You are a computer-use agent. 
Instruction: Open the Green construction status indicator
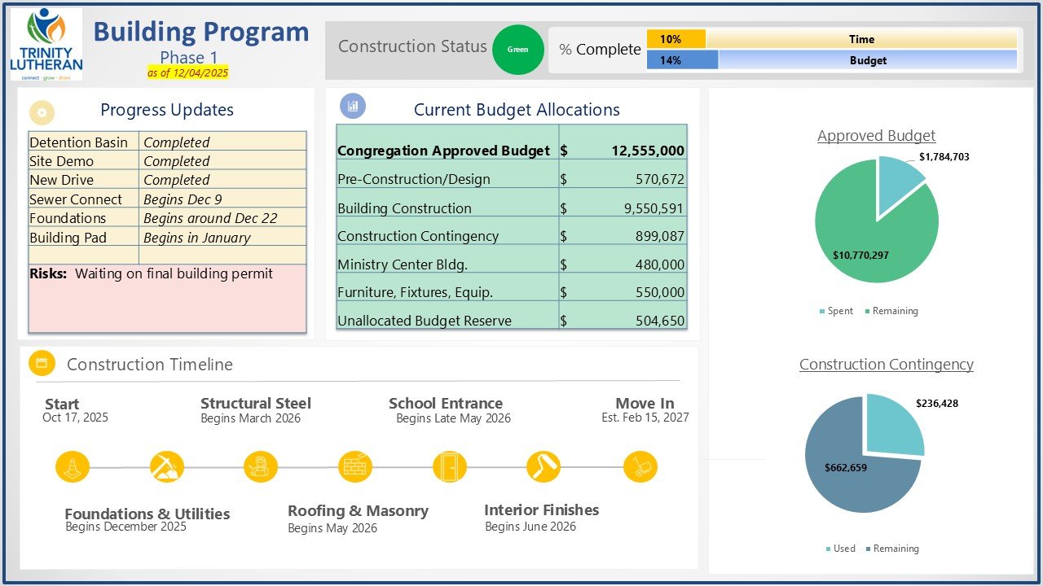519,50
